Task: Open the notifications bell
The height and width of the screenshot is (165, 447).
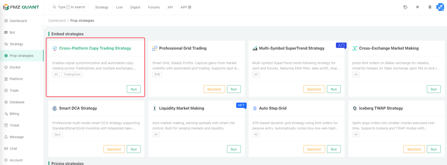Action: point(430,7)
